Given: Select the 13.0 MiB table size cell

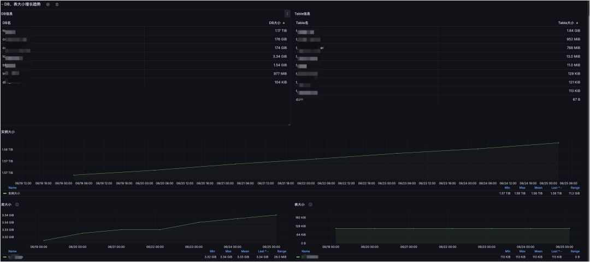Looking at the screenshot, I should click(x=573, y=56).
